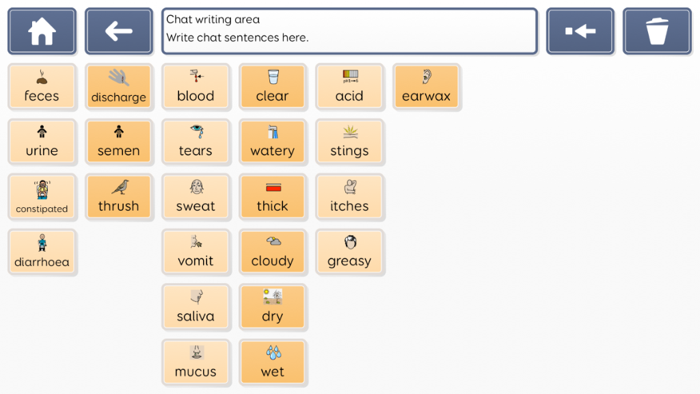
Task: Select the greasy hair tile
Action: pyautogui.click(x=349, y=252)
